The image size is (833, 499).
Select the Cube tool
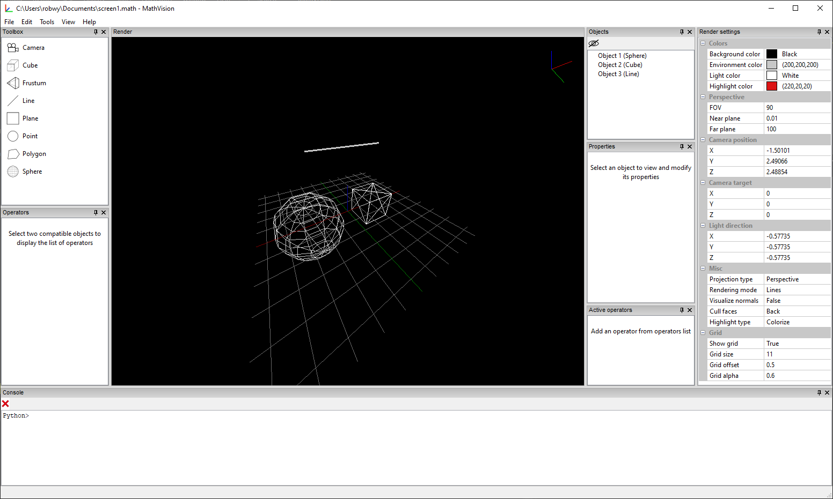click(30, 65)
